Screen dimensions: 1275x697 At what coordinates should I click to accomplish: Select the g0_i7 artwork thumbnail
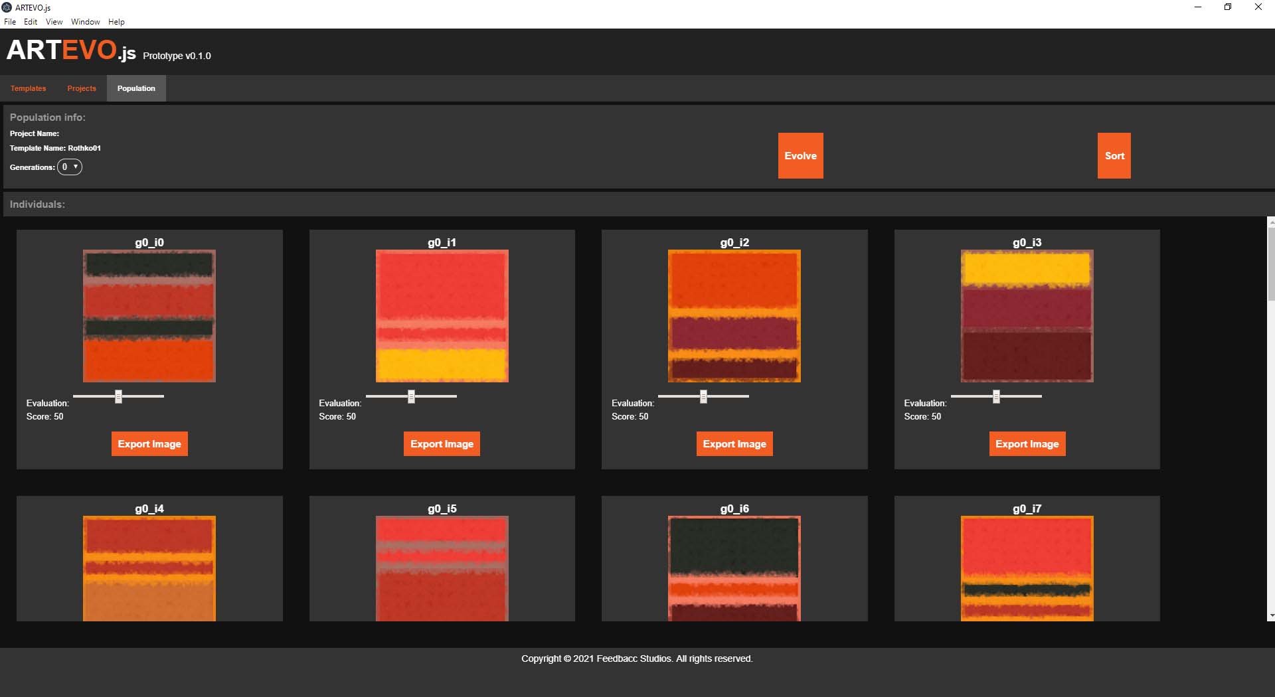pos(1027,569)
